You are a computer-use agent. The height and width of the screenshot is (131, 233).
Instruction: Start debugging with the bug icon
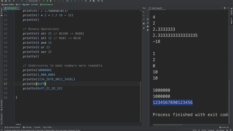pyautogui.click(x=47, y=1)
